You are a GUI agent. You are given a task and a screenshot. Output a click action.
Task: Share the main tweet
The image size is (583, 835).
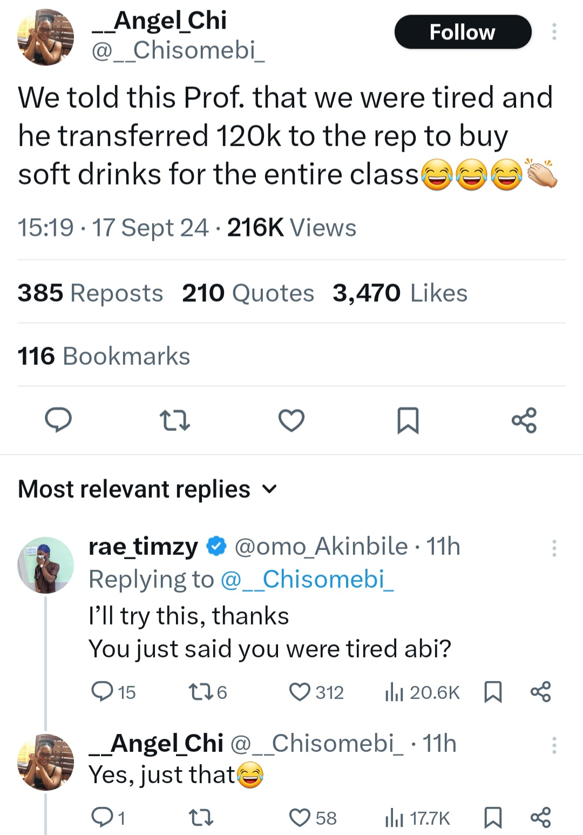pos(524,420)
